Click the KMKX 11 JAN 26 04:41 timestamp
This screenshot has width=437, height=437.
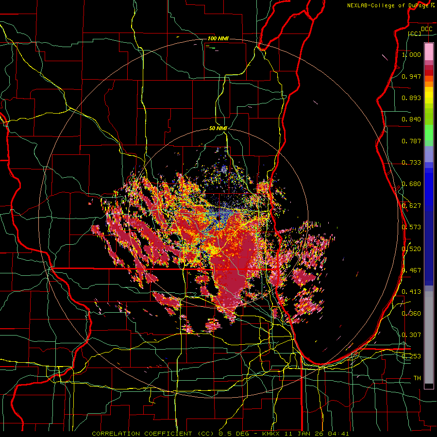tap(305, 434)
